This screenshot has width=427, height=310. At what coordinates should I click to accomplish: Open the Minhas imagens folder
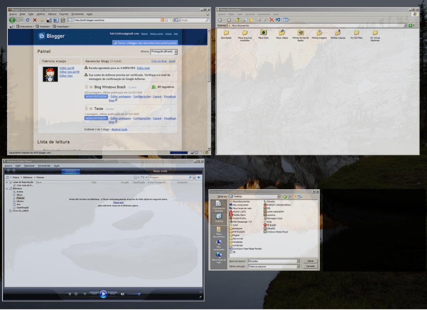pos(319,35)
